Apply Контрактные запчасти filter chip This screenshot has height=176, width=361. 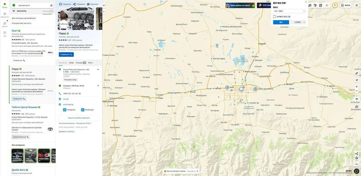(21, 23)
